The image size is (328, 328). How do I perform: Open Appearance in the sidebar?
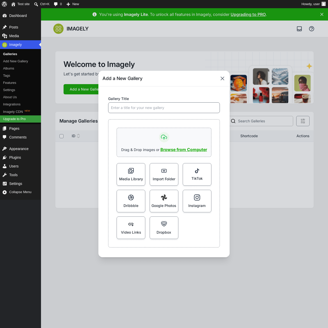(20, 149)
